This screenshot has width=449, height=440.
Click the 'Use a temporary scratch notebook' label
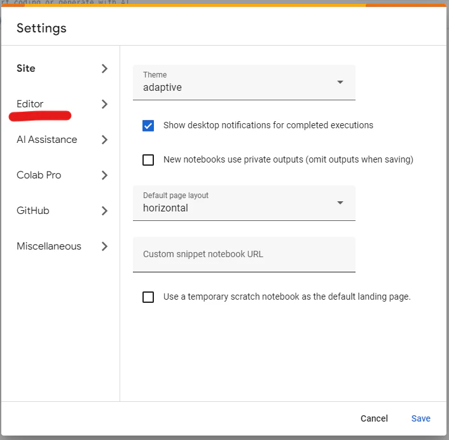(x=287, y=297)
